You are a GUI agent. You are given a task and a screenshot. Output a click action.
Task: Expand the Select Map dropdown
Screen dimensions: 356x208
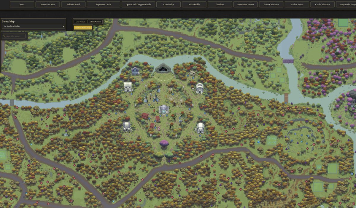[33, 26]
